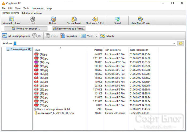Click the greyed Load volume icon
187x132 pixels.
(x=32, y=19)
